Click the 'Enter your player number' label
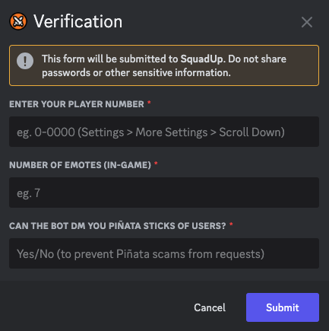This screenshot has height=331, width=329. coord(77,104)
